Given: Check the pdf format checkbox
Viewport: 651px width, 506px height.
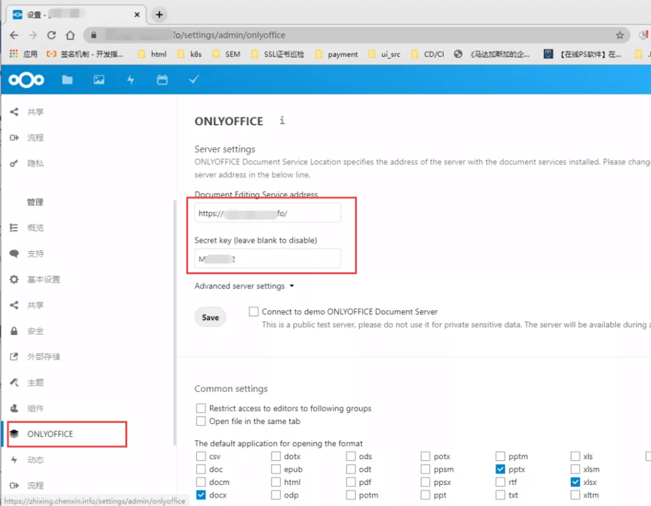Looking at the screenshot, I should tap(351, 482).
